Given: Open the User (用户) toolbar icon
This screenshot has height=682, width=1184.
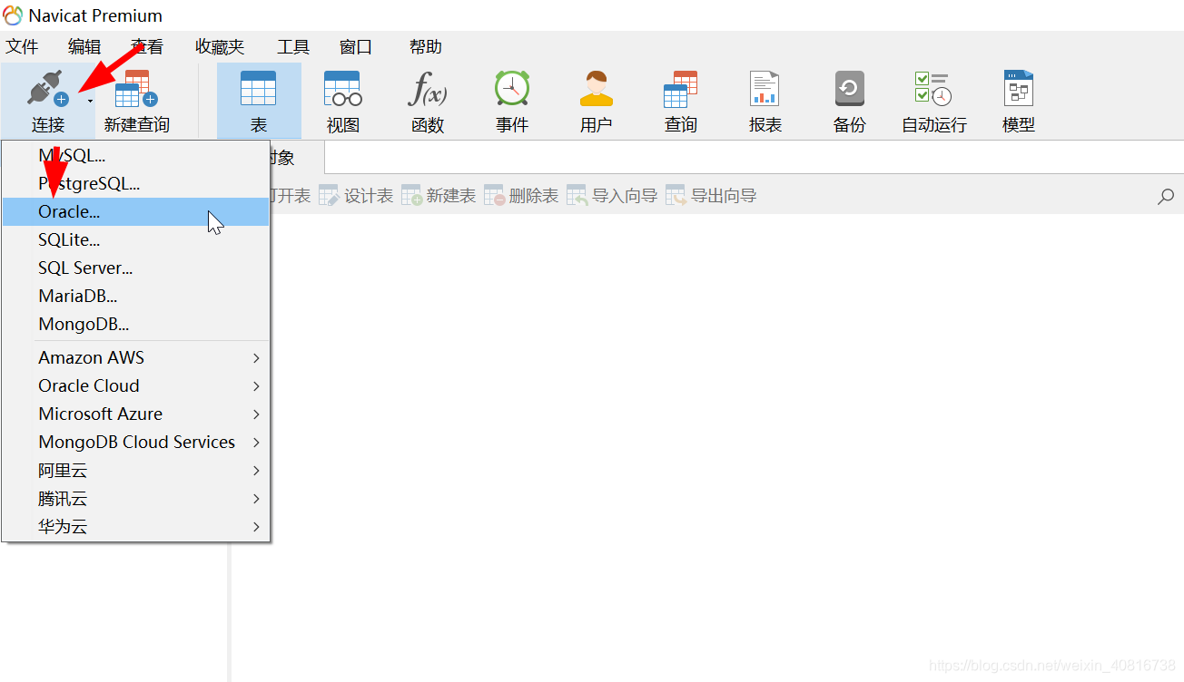Looking at the screenshot, I should tap(597, 89).
